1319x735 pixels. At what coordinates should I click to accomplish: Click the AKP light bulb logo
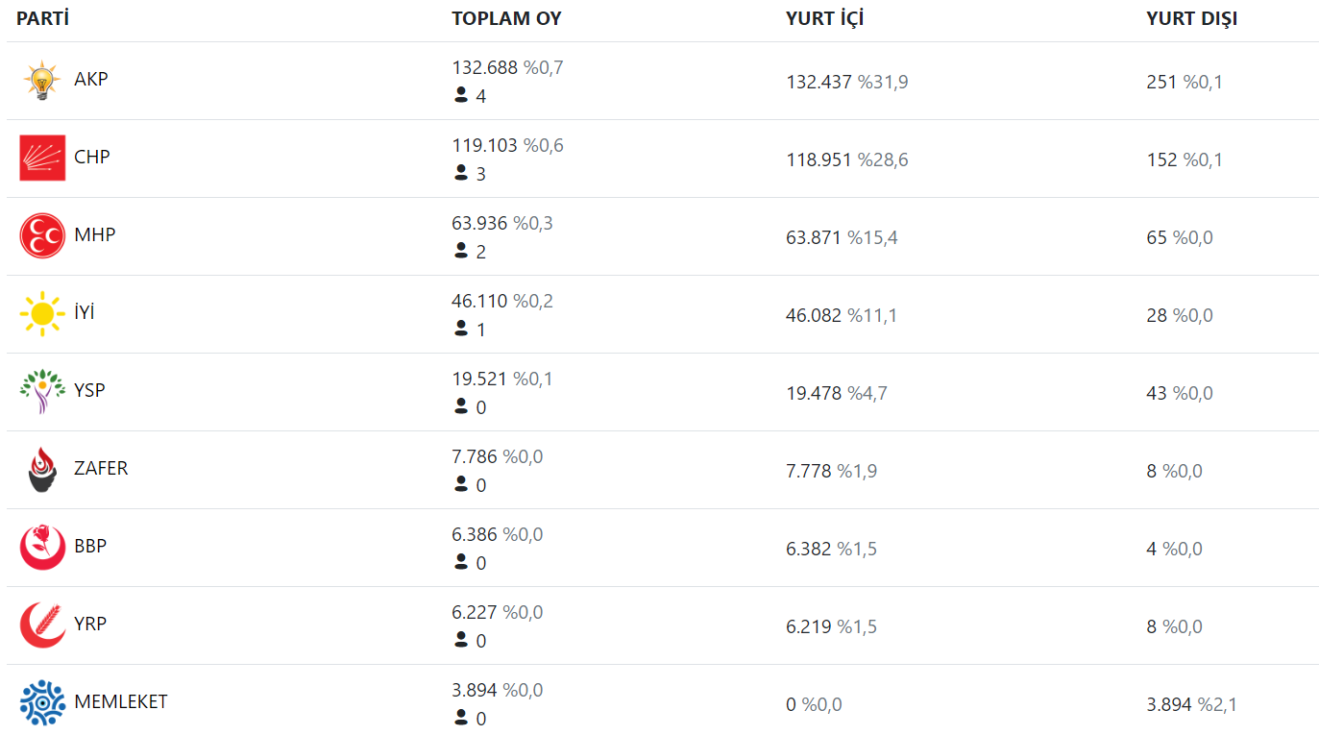tap(42, 81)
